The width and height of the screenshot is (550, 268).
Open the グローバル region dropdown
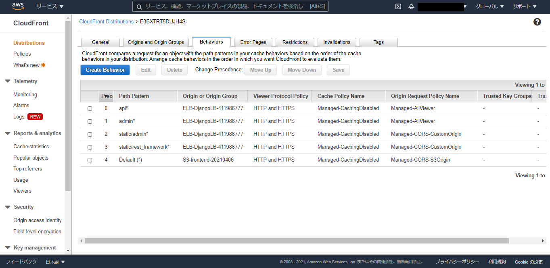489,6
